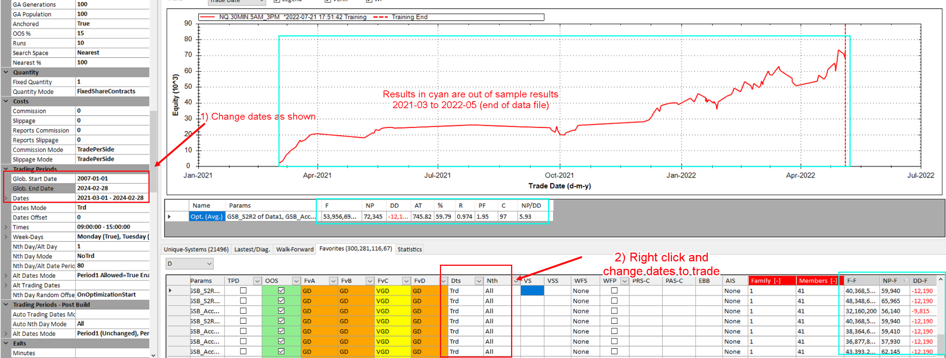The width and height of the screenshot is (946, 358).
Task: Uncheck the OOS checkbox in second row
Action: pos(281,301)
